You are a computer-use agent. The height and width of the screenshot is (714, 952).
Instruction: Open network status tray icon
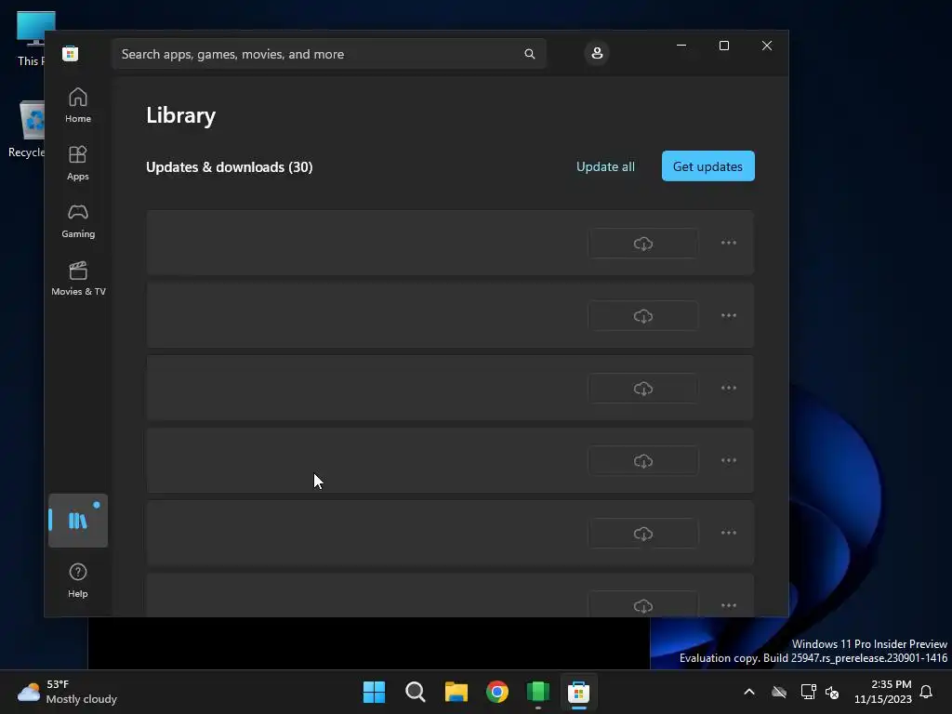pos(808,692)
